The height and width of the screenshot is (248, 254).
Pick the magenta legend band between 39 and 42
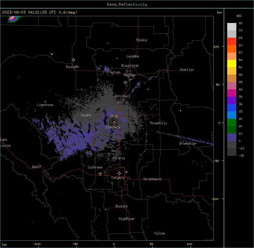tap(232, 93)
